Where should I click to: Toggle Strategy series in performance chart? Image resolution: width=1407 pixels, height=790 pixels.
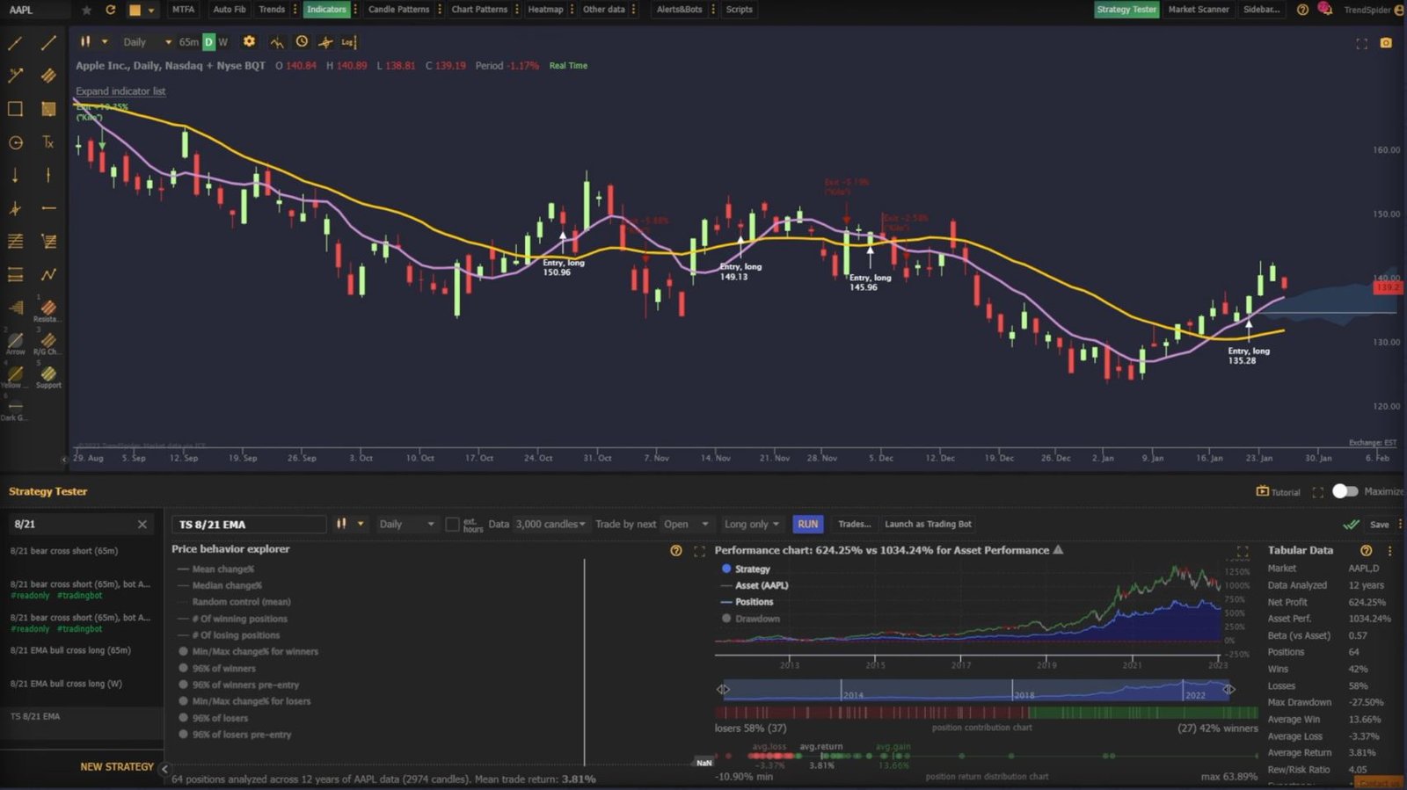(746, 569)
